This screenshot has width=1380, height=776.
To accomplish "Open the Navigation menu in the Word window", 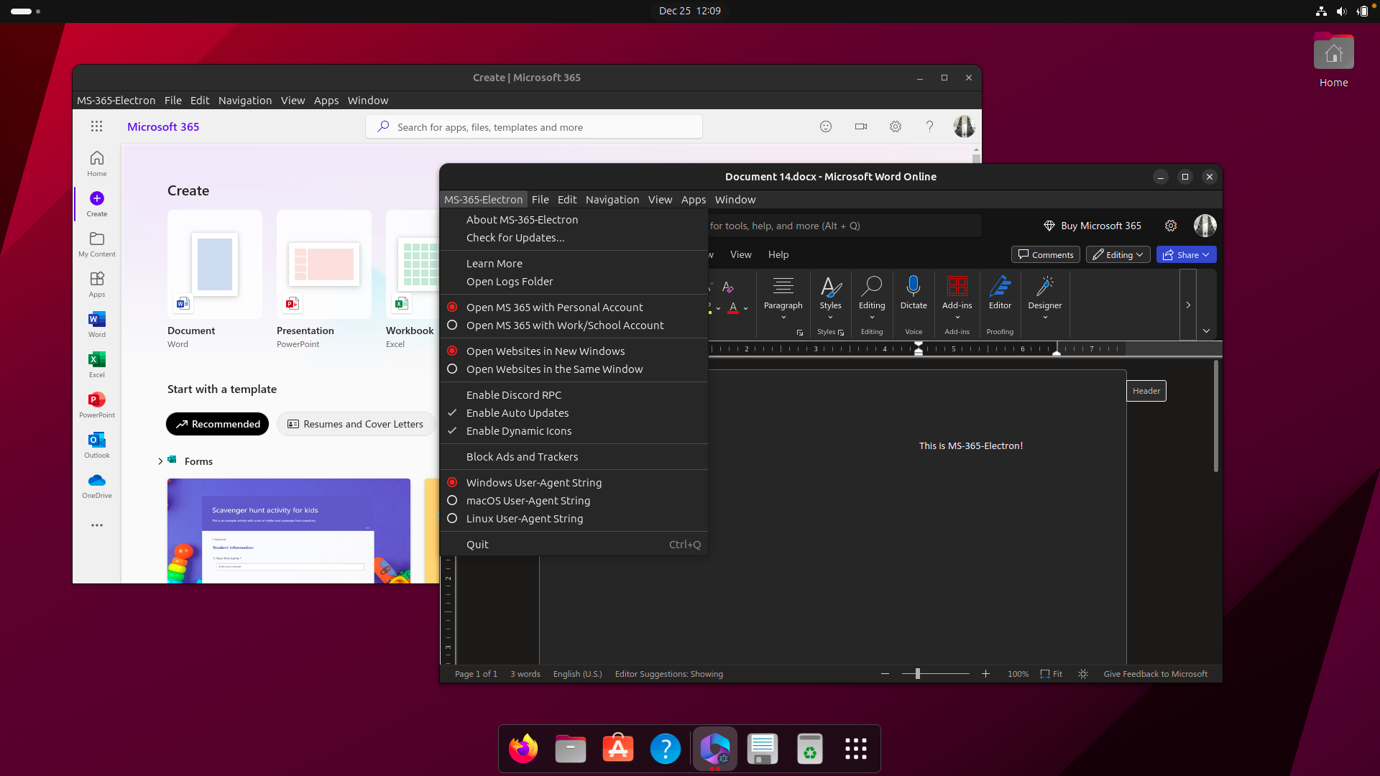I will click(612, 199).
